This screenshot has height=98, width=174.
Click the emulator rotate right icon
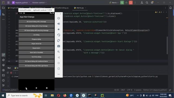click(x=59, y=41)
